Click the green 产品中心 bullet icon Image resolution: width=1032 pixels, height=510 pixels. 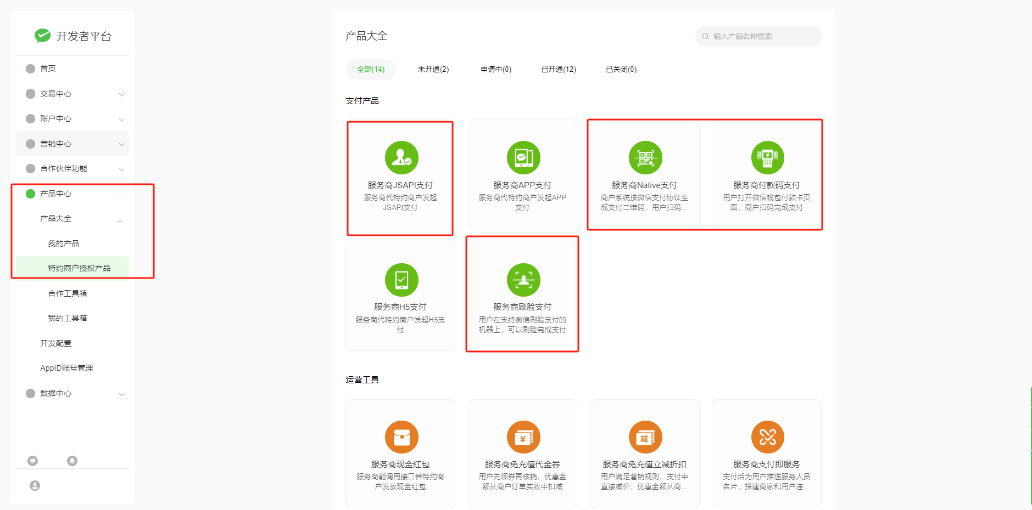click(x=30, y=194)
